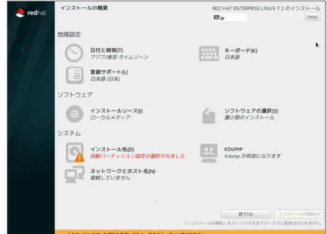The width and height of the screenshot is (327, 234).
Task: Open KDUMP settings label
Action: (233, 150)
